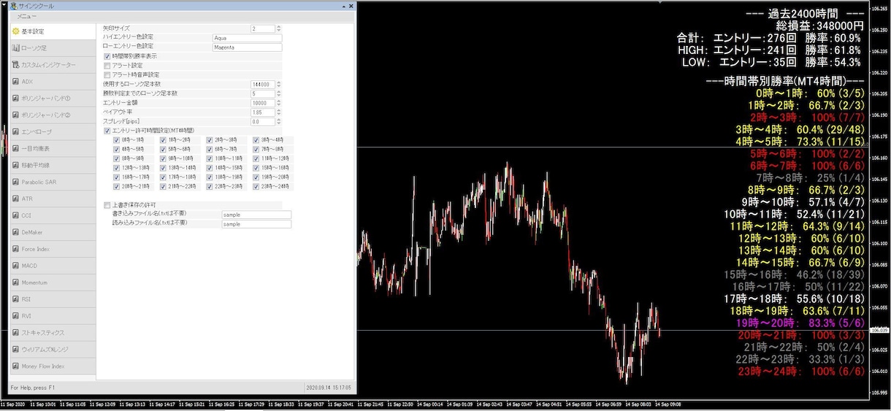Click the 基本設定 gear icon

(x=15, y=31)
